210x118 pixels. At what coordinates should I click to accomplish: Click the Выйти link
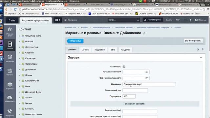tap(169, 20)
